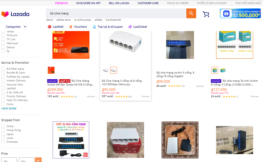
Task: Select SELL ON LAZADA menu item
Action: pyautogui.click(x=119, y=3)
